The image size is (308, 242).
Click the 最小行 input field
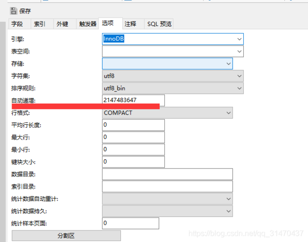coord(133,150)
